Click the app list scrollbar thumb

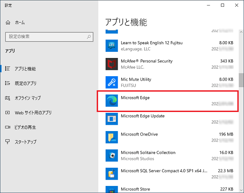tap(241, 80)
